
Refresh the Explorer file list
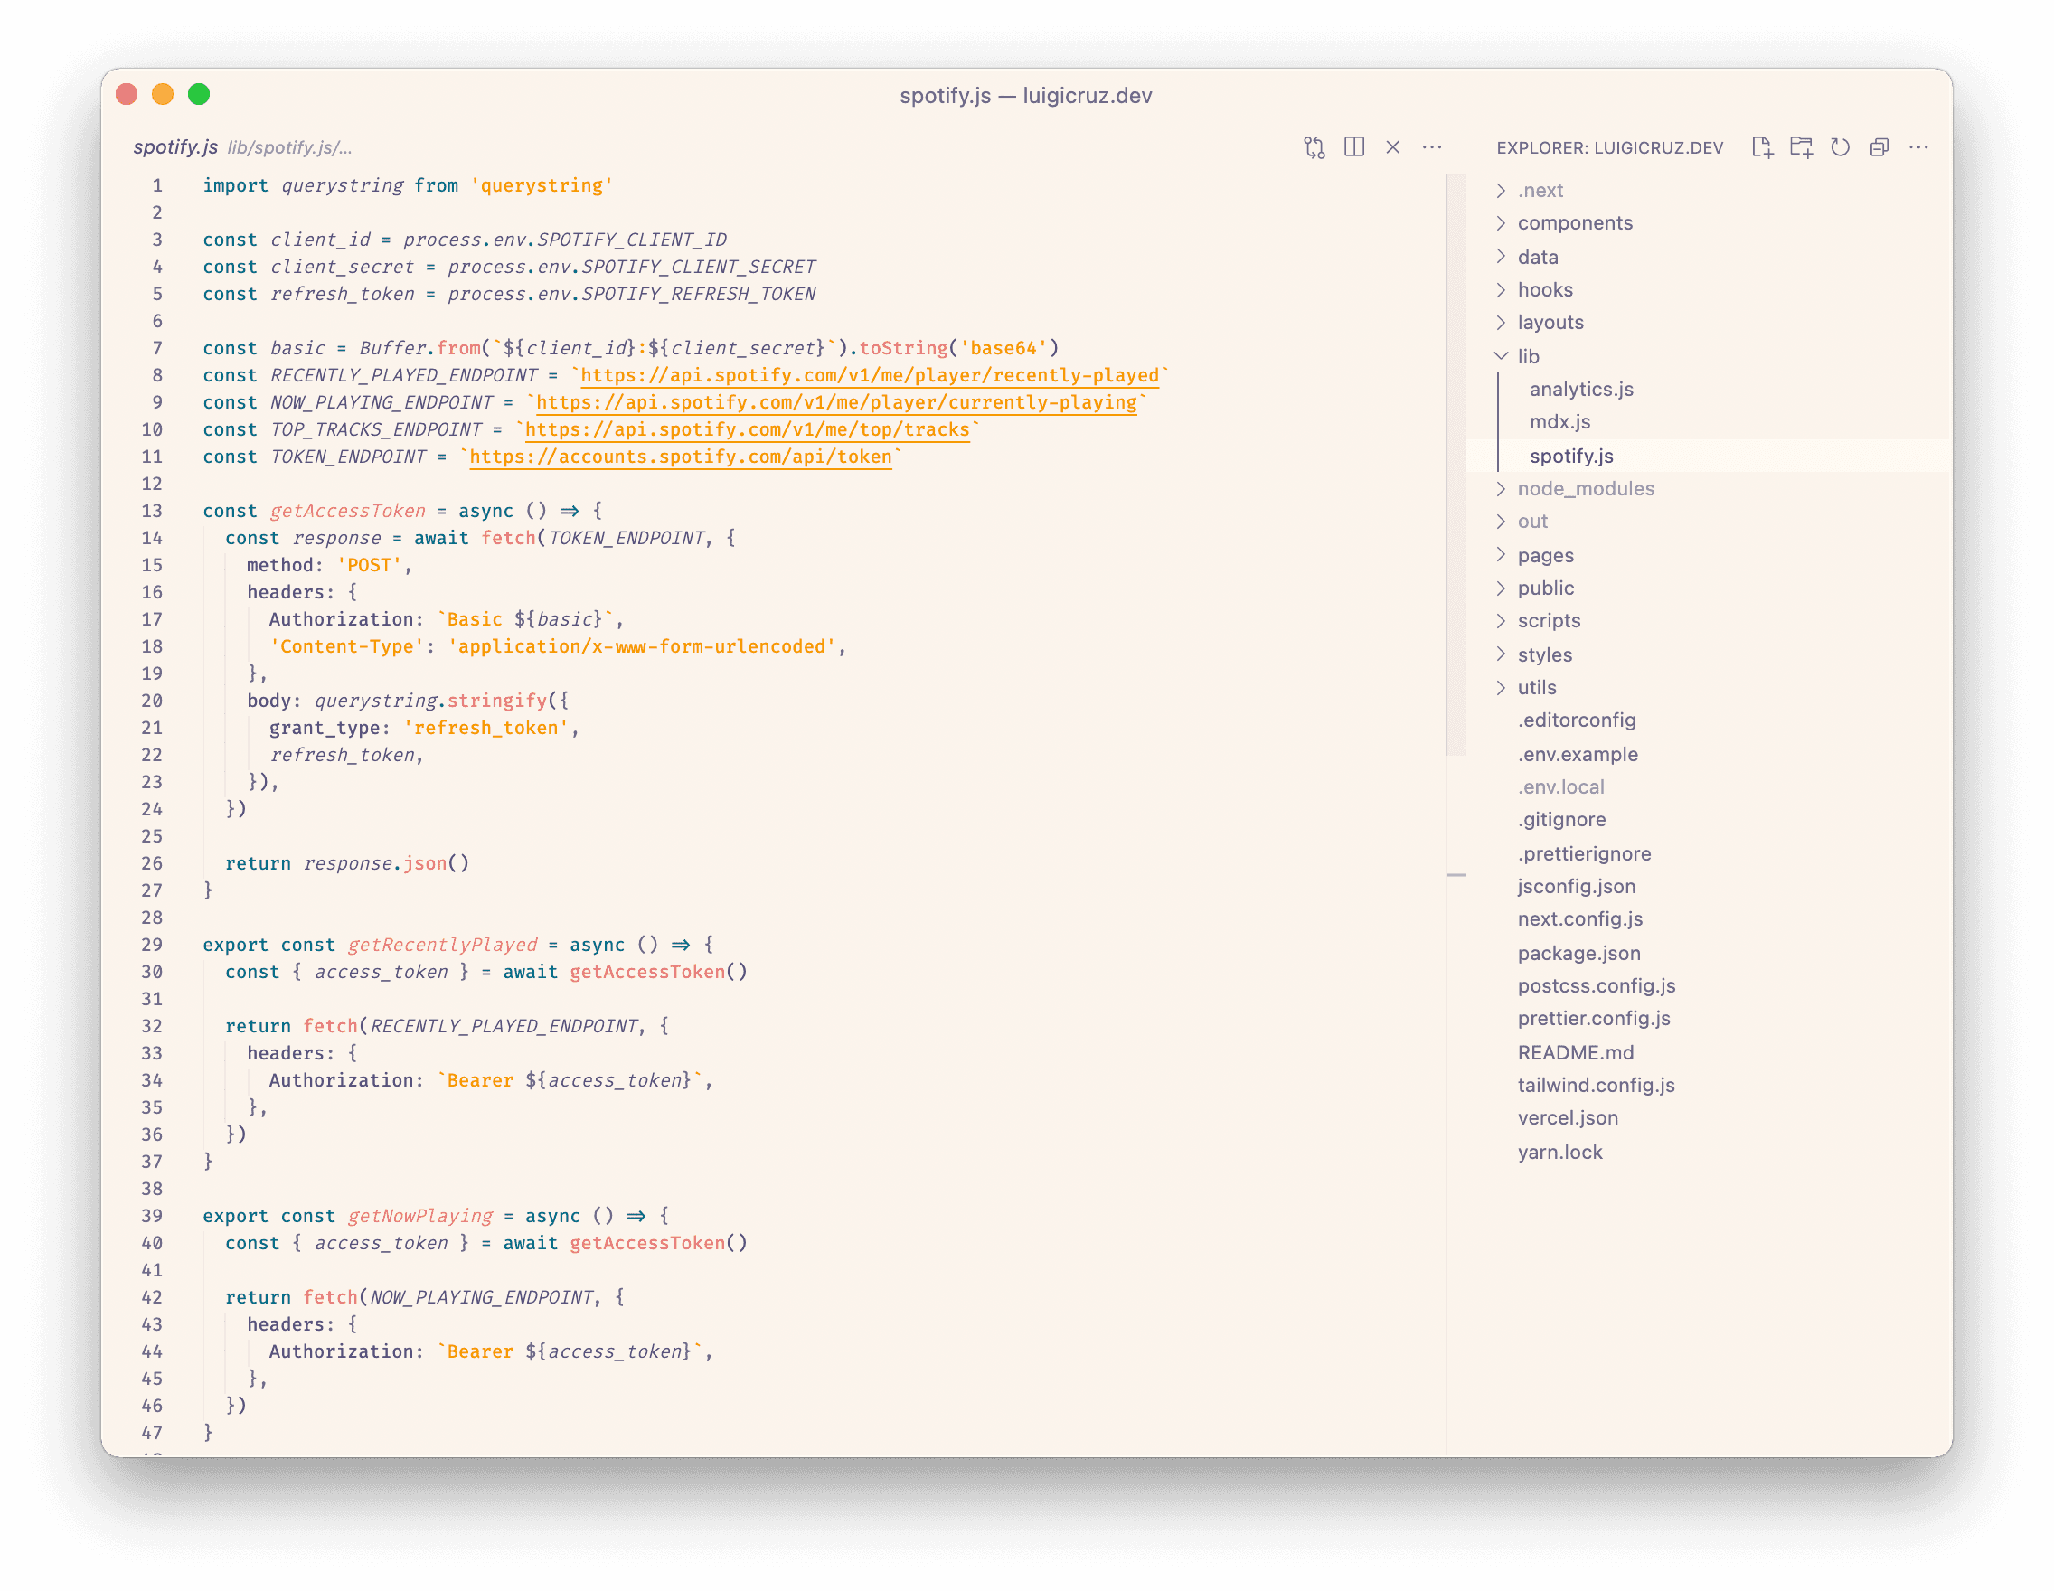tap(1841, 147)
